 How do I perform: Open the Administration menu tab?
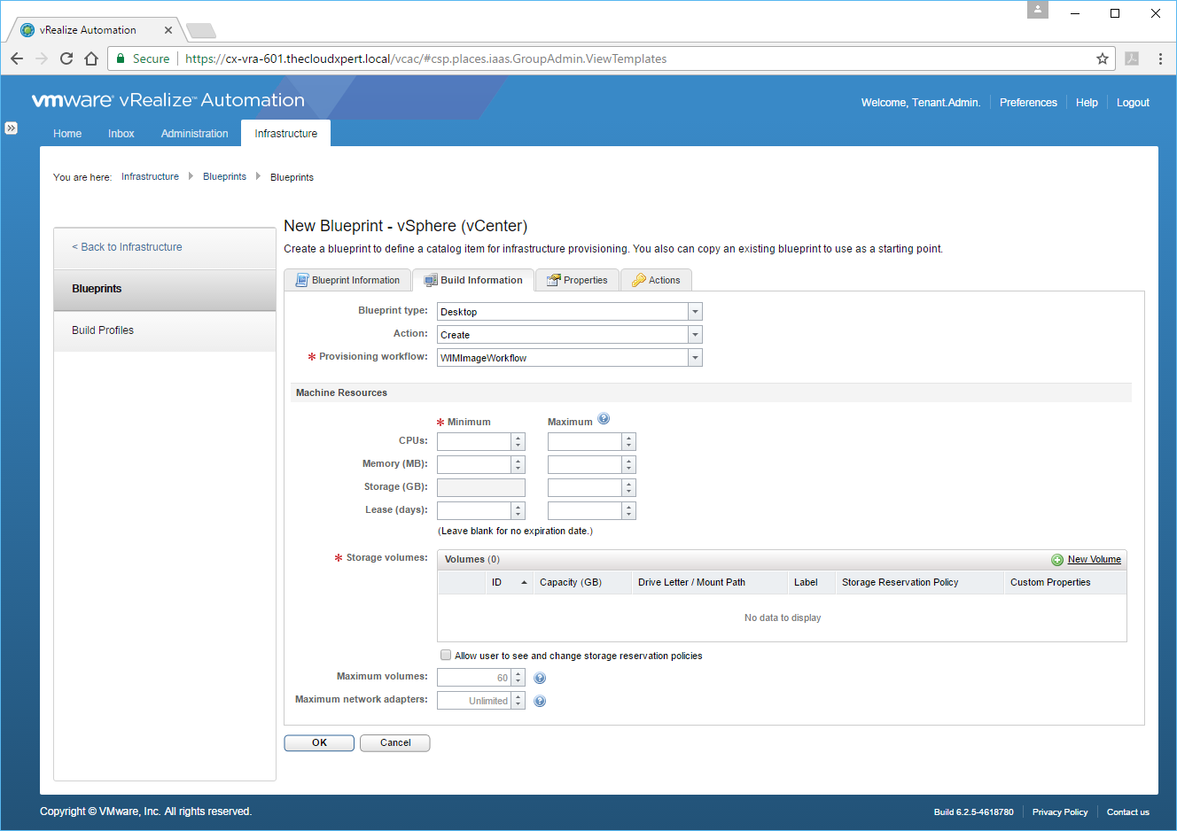tap(194, 134)
